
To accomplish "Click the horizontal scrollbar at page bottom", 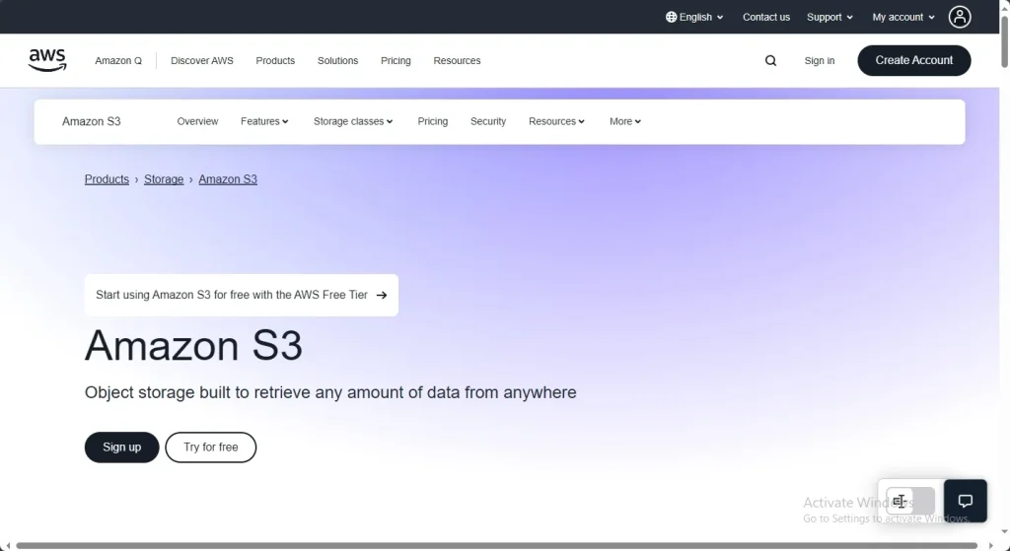I will 493,545.
